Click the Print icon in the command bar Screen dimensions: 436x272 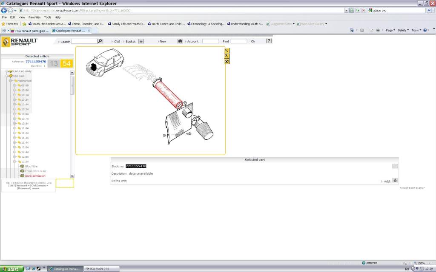click(x=378, y=30)
